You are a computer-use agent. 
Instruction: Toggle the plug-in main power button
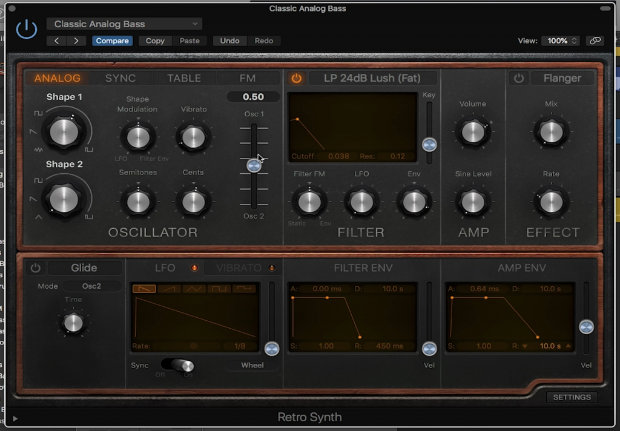(27, 29)
